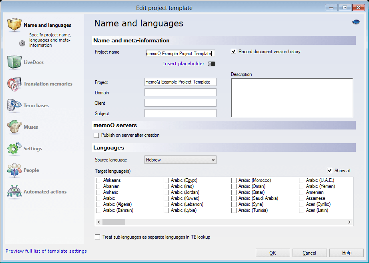This screenshot has width=369, height=263.
Task: Click the Muses icon
Action: [x=14, y=127]
